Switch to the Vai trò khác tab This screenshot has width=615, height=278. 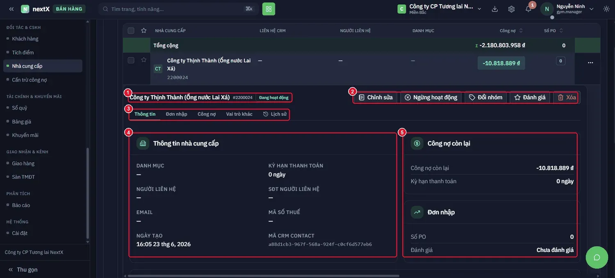[239, 114]
